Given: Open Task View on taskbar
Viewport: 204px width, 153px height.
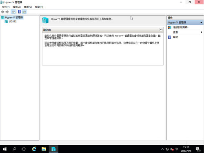Looking at the screenshot, I should [24, 149].
